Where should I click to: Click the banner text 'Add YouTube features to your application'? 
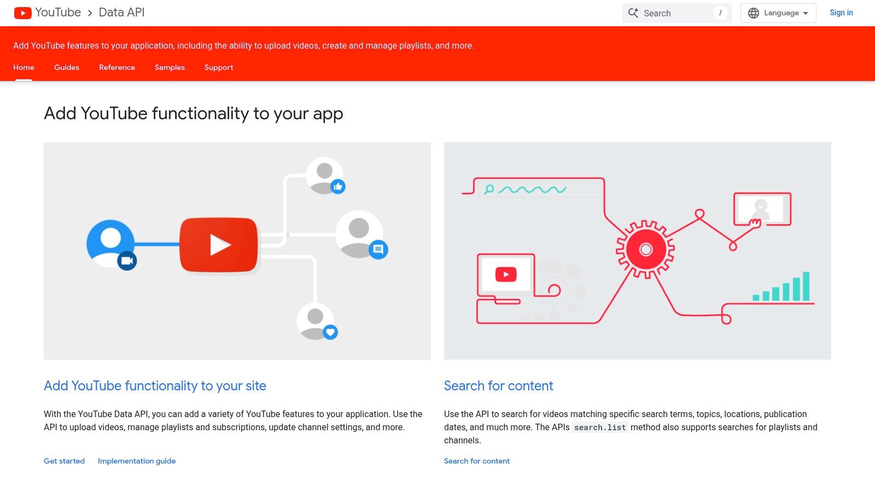tap(94, 46)
